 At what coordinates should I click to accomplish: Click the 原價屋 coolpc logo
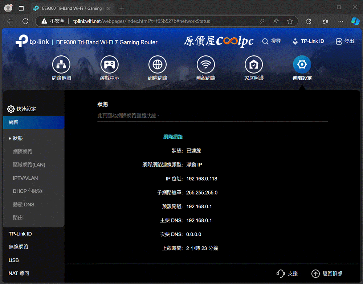219,41
